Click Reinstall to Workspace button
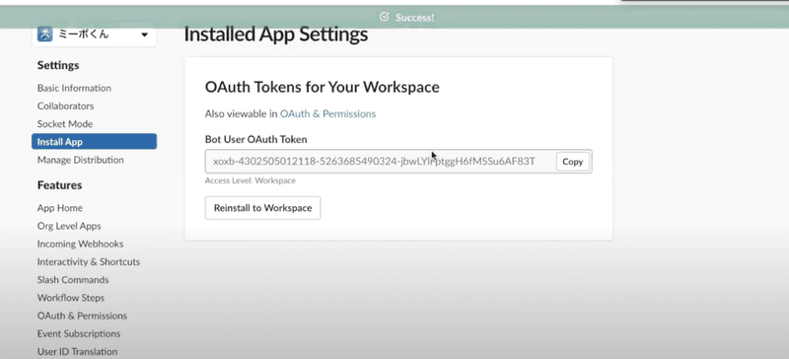 click(x=262, y=208)
